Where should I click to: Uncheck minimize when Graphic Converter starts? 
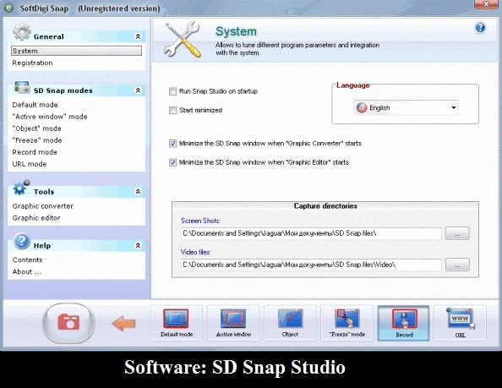173,144
